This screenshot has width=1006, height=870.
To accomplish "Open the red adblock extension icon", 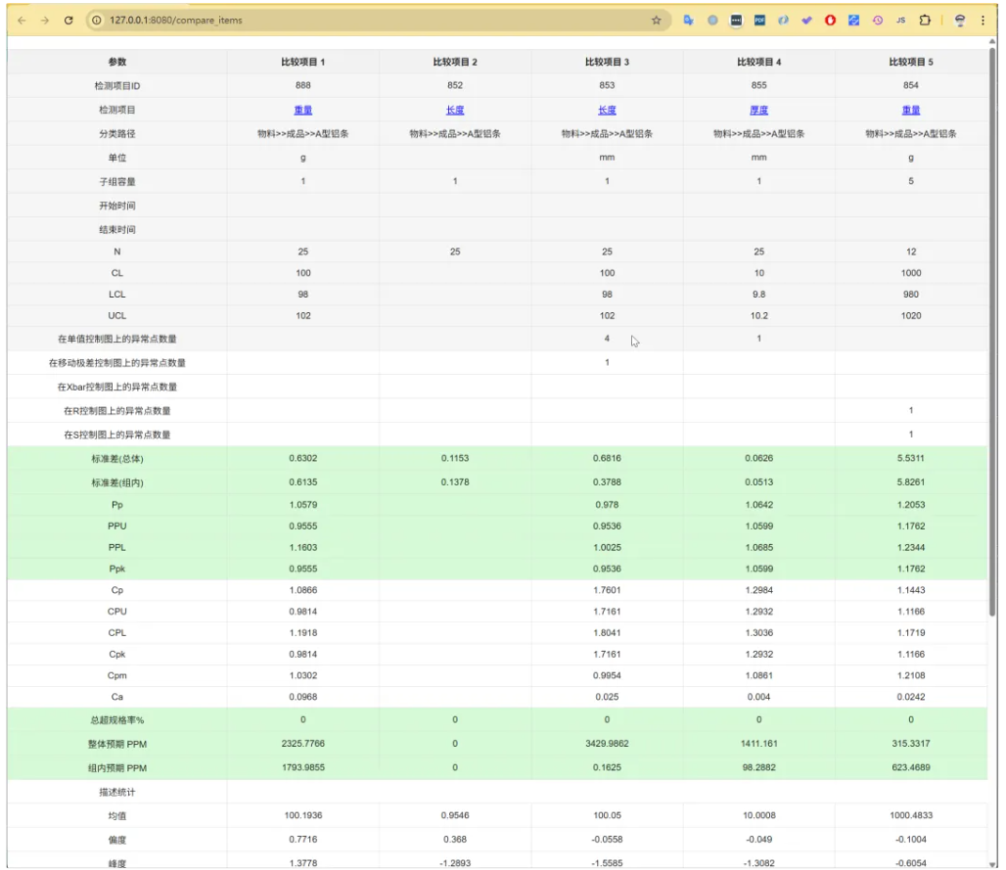I will pyautogui.click(x=830, y=20).
